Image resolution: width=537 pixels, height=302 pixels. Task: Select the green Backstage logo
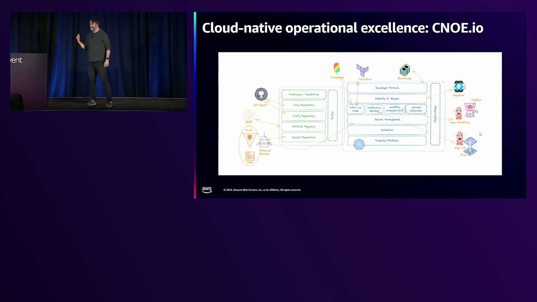pos(405,70)
